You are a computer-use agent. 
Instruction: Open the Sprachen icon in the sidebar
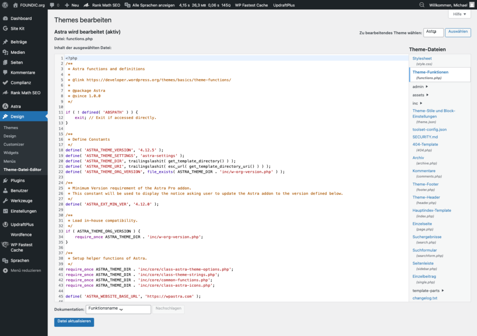click(6, 260)
